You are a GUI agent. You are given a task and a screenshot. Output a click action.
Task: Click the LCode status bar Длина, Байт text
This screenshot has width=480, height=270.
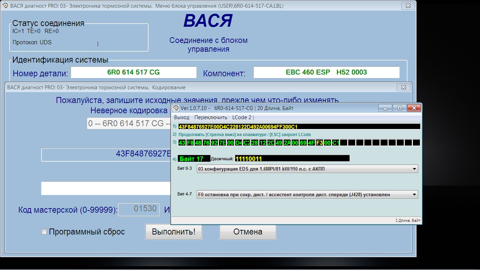click(x=408, y=220)
